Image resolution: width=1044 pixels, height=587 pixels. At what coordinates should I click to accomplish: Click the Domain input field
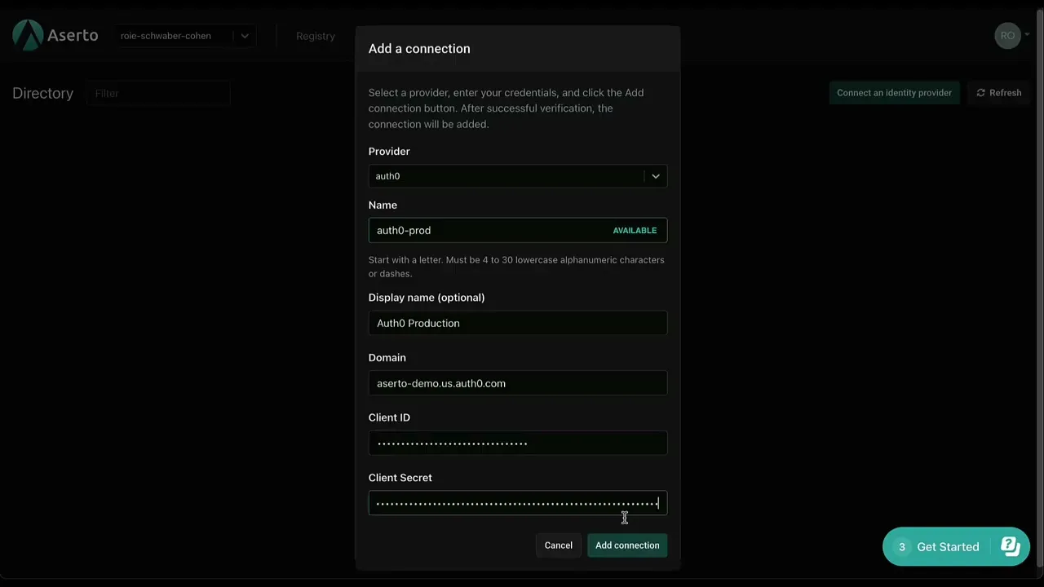(x=517, y=383)
